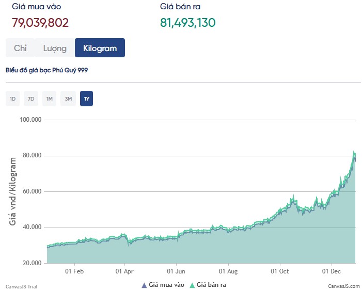Screen dimensions: 362x292
Task: Click the buy price 79,039,802
Action: (x=40, y=23)
